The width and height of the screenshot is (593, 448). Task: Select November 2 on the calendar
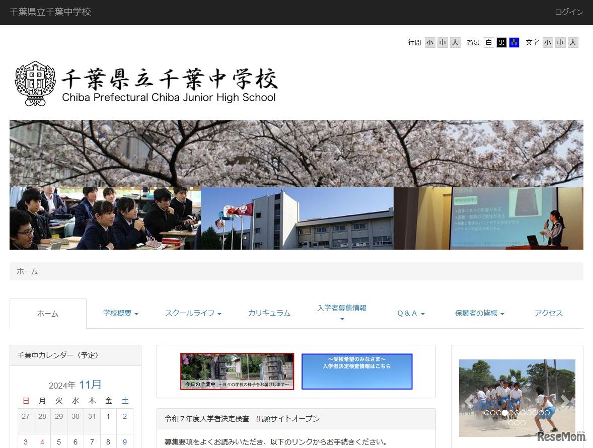coord(125,416)
